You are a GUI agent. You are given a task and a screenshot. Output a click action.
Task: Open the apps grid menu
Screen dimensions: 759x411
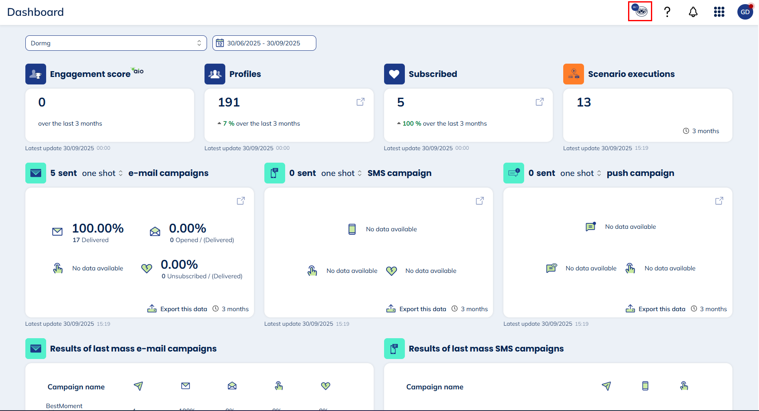tap(719, 12)
